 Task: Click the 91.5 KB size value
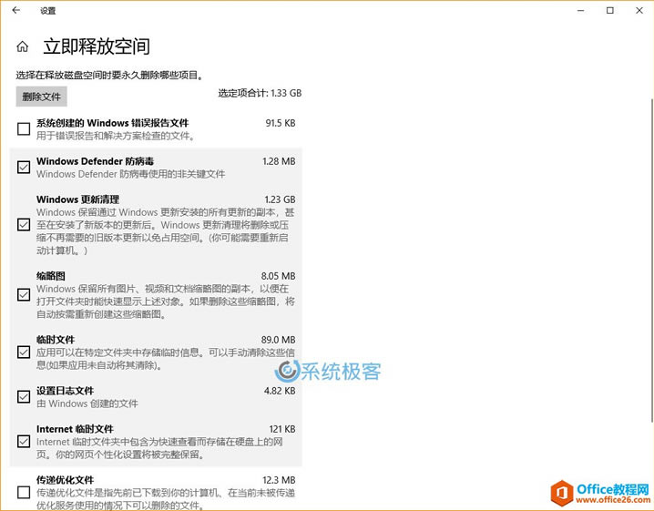click(281, 123)
